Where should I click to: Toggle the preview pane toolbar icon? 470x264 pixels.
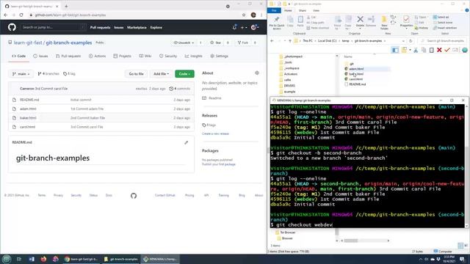395,51
